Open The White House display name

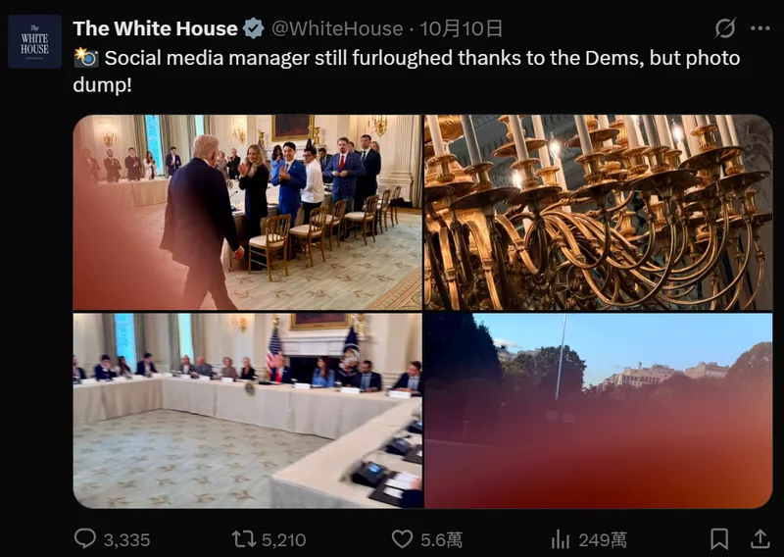156,28
